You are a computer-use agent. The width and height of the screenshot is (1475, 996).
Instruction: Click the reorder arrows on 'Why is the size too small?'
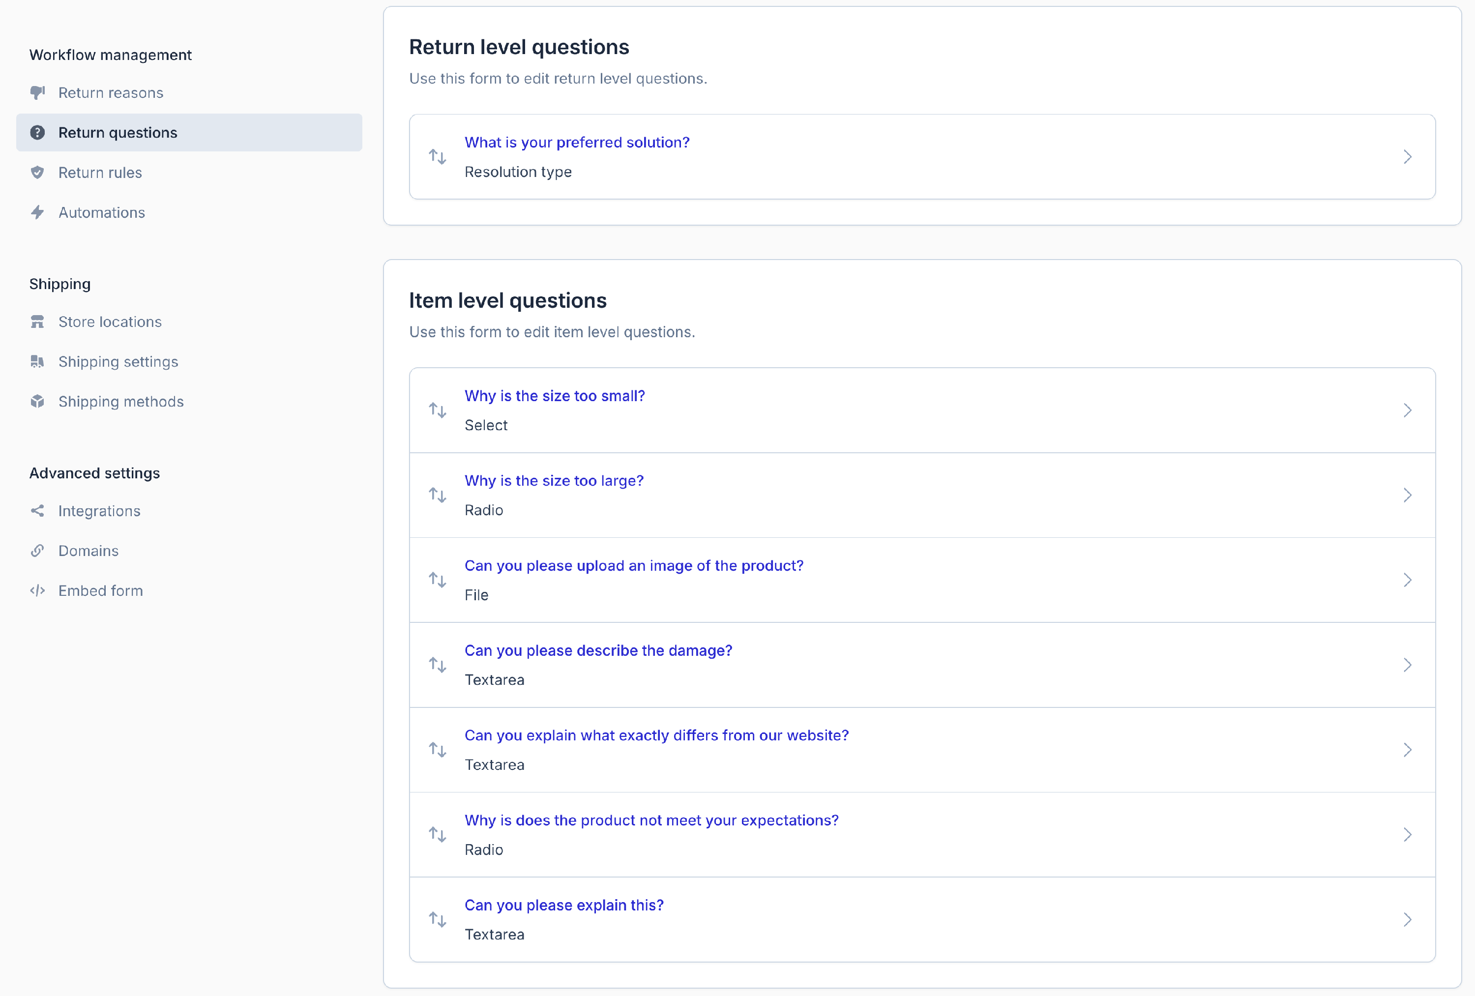[437, 410]
